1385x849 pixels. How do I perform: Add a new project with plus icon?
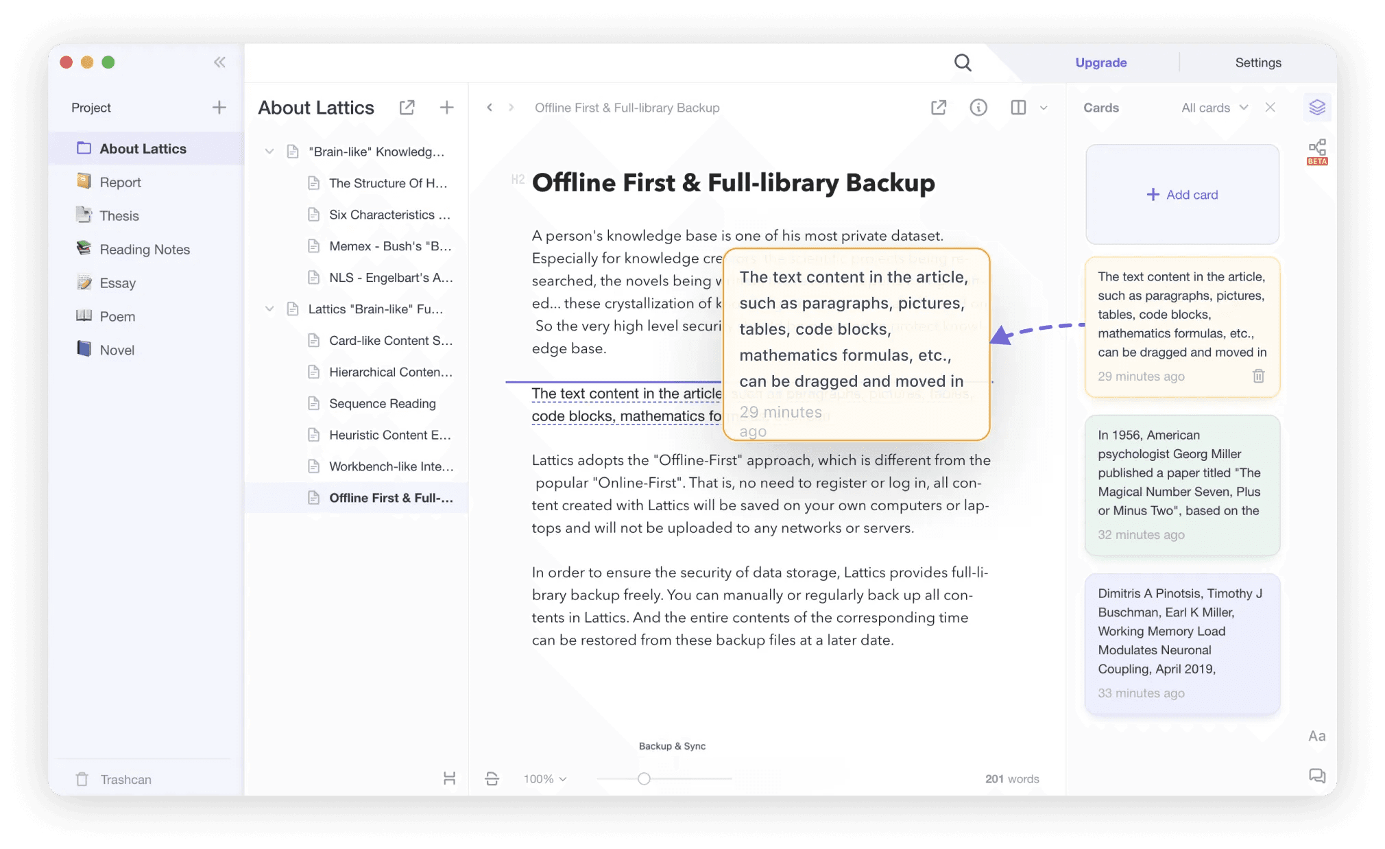click(x=219, y=108)
